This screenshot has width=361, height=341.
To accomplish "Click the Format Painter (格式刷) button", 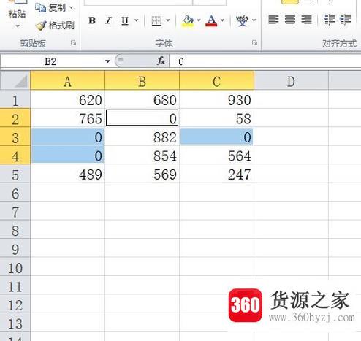I will (x=55, y=26).
